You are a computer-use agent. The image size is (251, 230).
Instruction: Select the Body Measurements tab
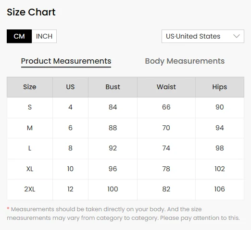185,61
